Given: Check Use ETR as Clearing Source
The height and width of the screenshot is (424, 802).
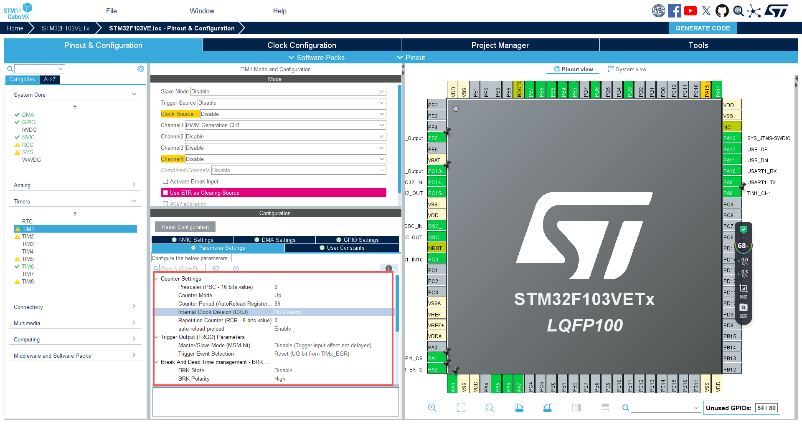Looking at the screenshot, I should coord(165,193).
